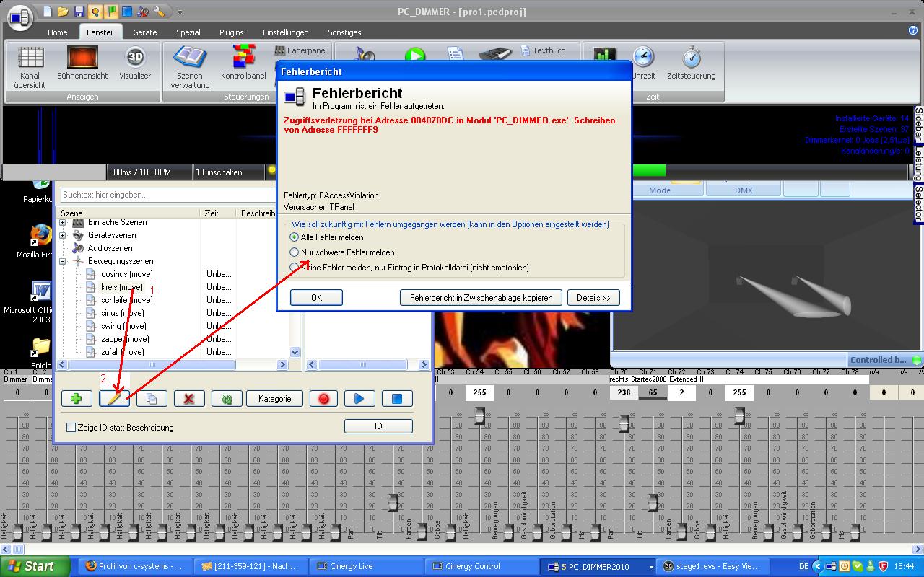The width and height of the screenshot is (924, 577).
Task: Click the Tilt fader handle under Ch 71
Action: point(653,503)
